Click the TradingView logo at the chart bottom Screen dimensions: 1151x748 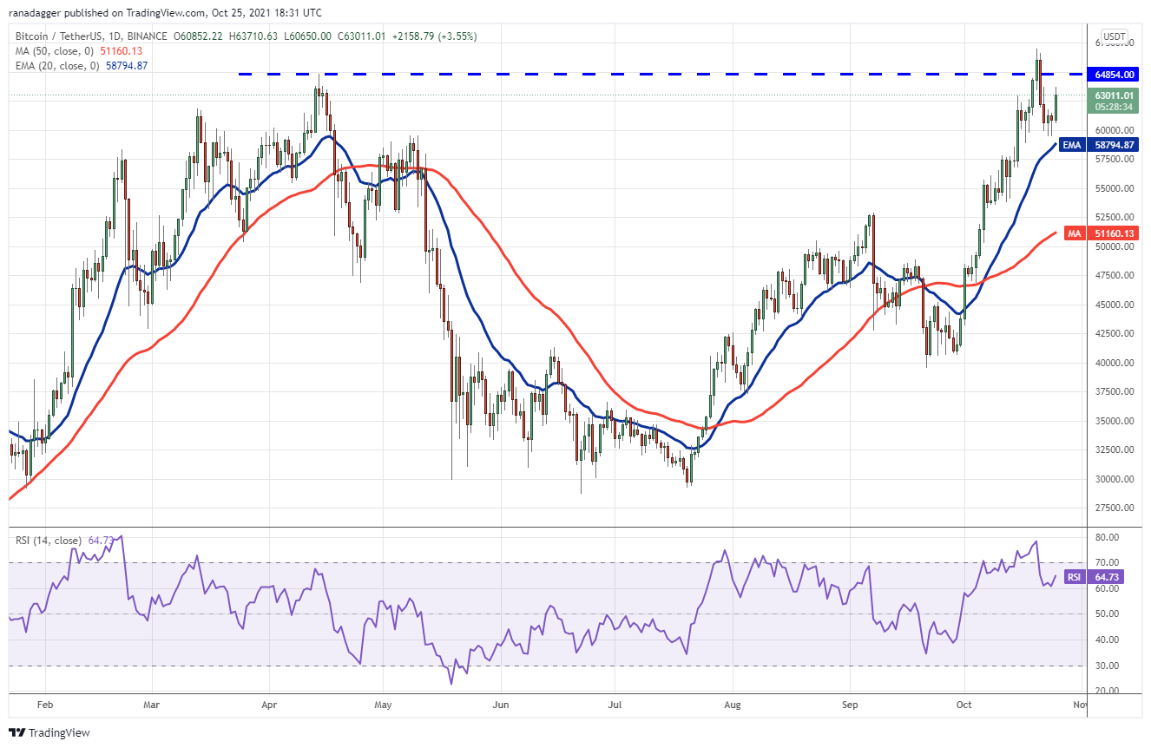tap(49, 732)
